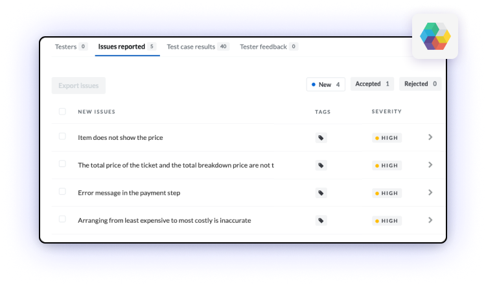Click the High severity badge on the first issue
Screen dimensions: 486x285
pyautogui.click(x=387, y=138)
